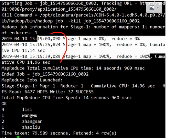Click timestamp '2019-04-10 15:19:39,089' line
This screenshot has height=138, width=169.
[x=83, y=57]
